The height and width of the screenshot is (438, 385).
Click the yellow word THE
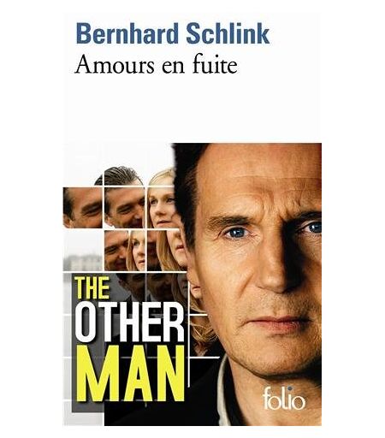click(92, 287)
